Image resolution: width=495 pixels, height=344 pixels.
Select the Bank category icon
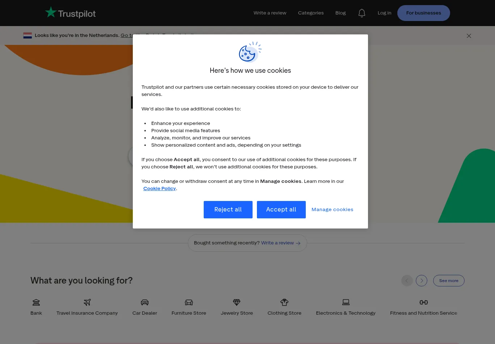tap(36, 302)
